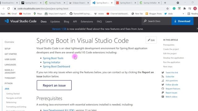Open the Blog navigation item
The image size is (198, 111).
(67, 22)
